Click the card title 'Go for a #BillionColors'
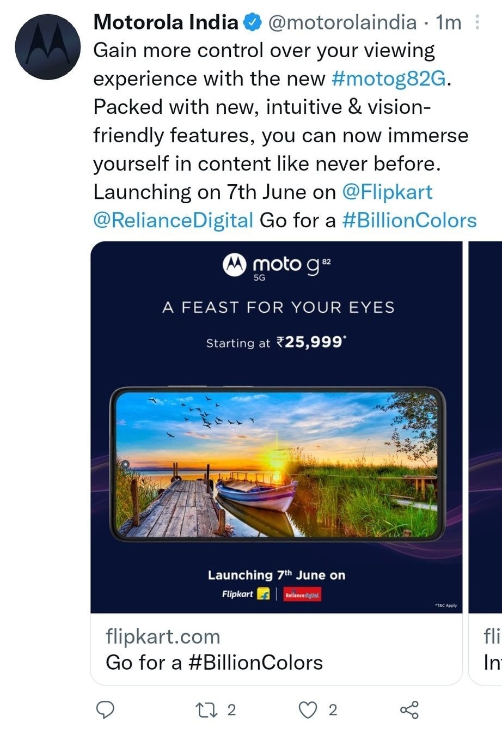This screenshot has height=734, width=502. [x=214, y=663]
